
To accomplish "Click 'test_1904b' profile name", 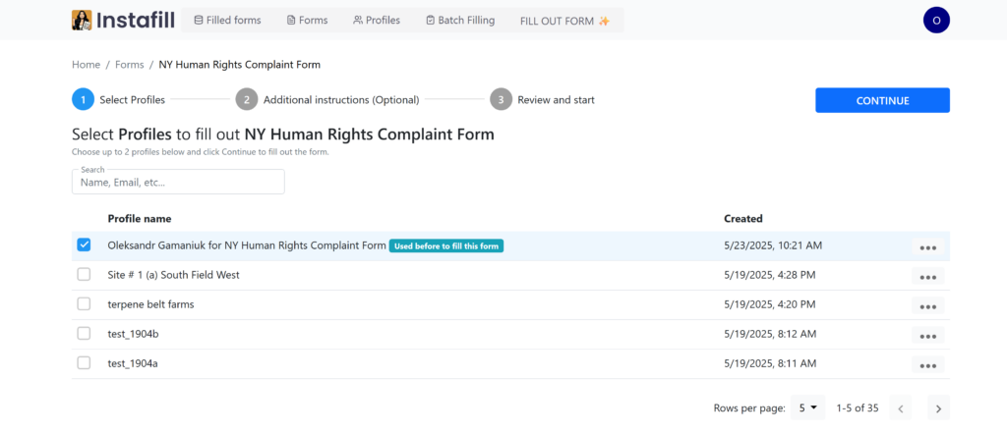I will coord(133,334).
